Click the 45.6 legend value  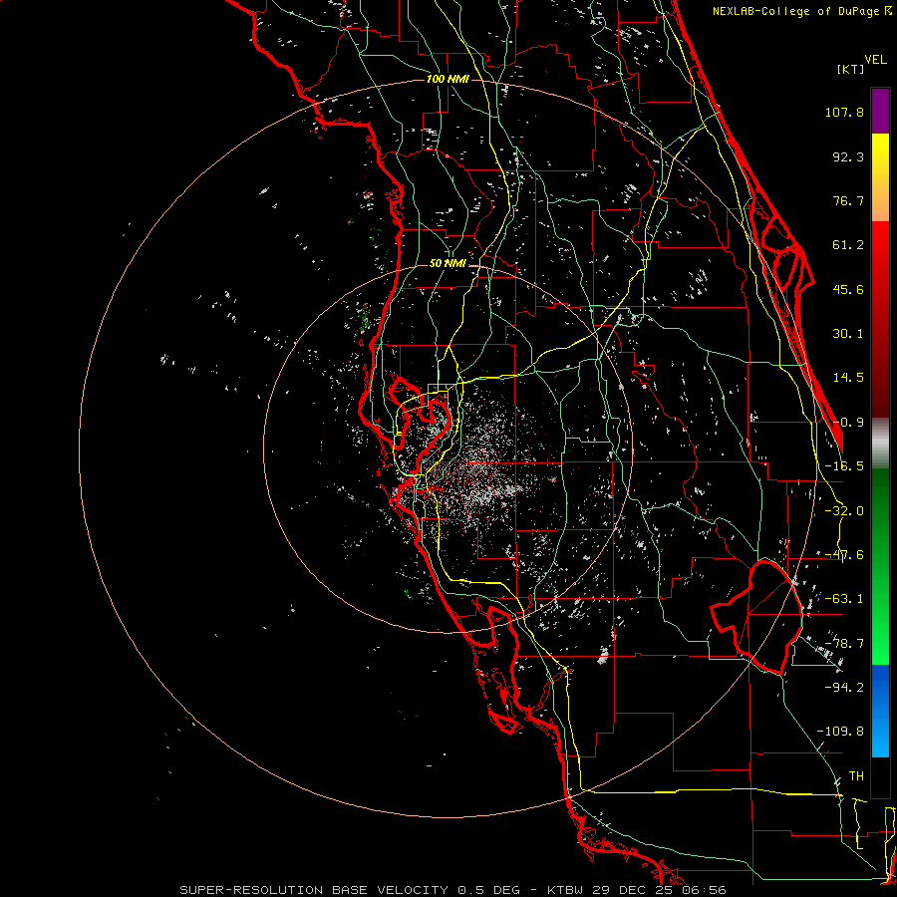click(848, 289)
